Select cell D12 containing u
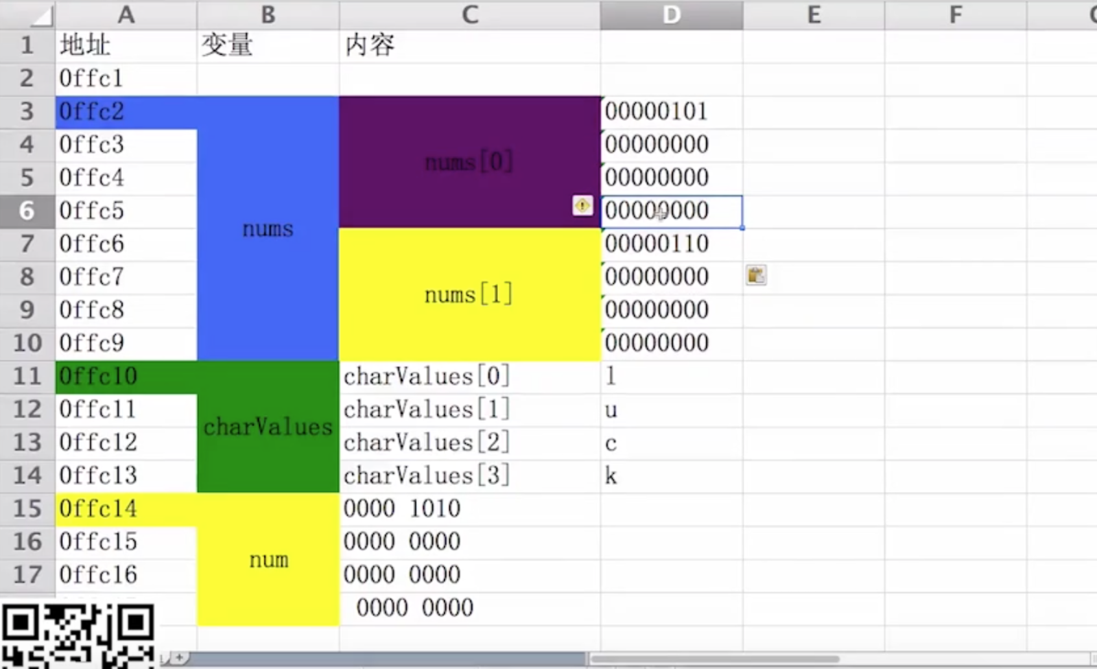 pyautogui.click(x=672, y=410)
